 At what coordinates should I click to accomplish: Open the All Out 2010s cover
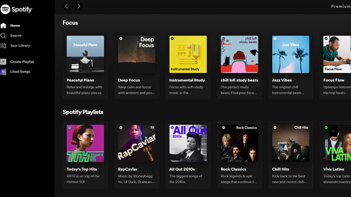(188, 144)
